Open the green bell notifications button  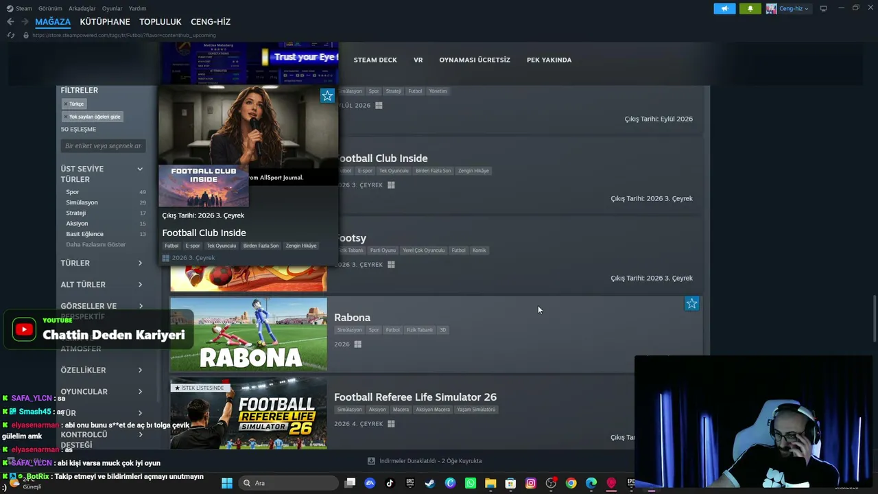pos(750,8)
